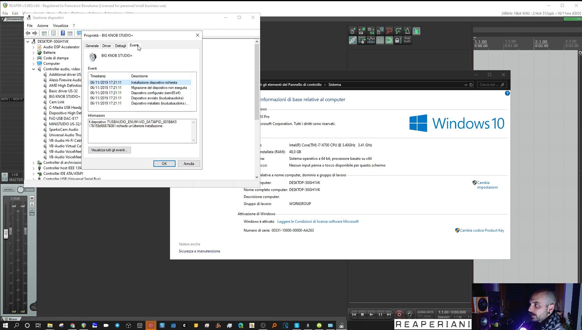Toggle the Snap magnet icon in REAPER
The height and width of the screenshot is (330, 582).
[x=389, y=40]
